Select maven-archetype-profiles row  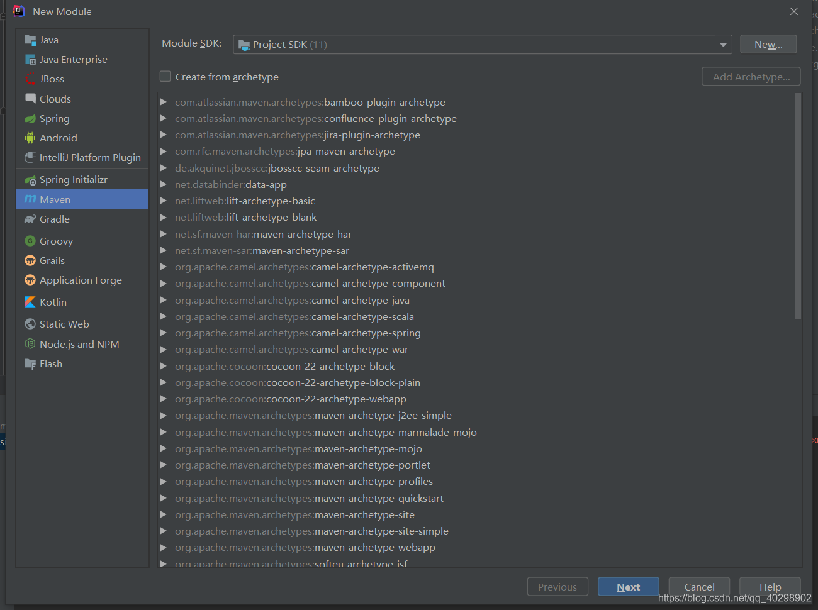click(479, 481)
